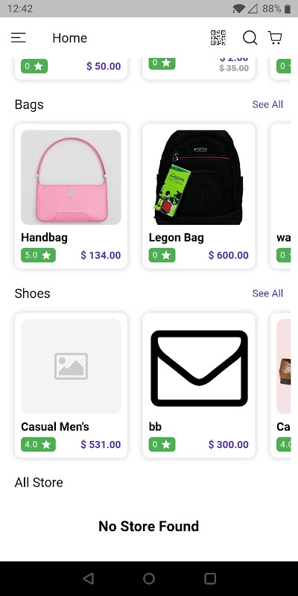The width and height of the screenshot is (298, 596).
Task: Open the bb product envelope image
Action: [199, 366]
